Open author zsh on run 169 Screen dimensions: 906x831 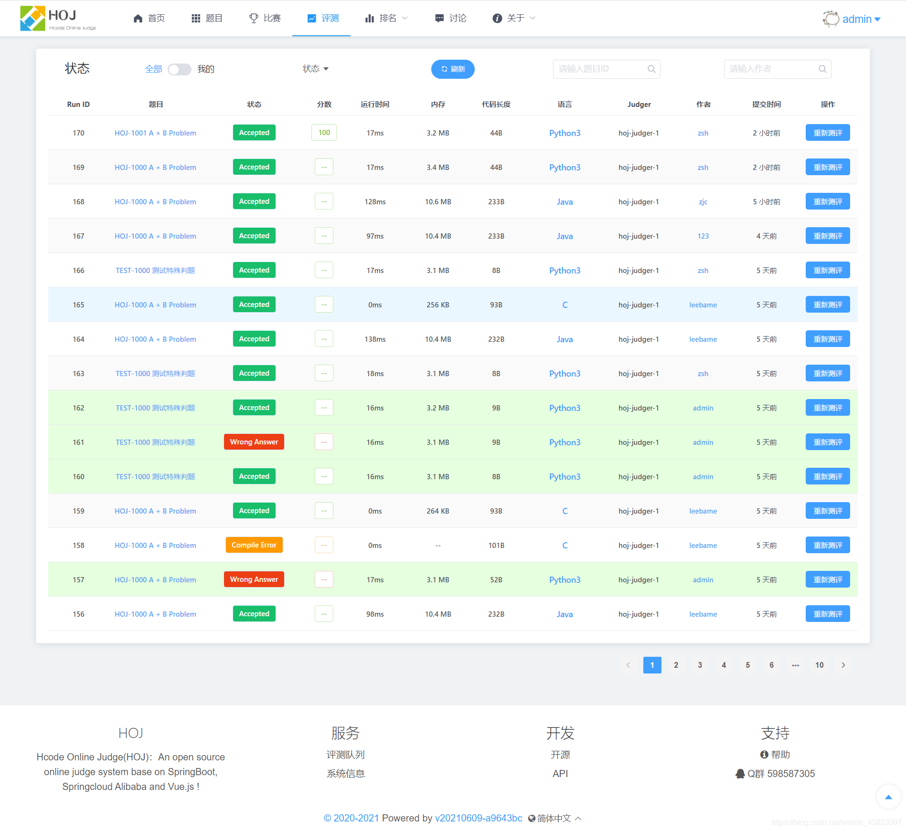(x=703, y=168)
